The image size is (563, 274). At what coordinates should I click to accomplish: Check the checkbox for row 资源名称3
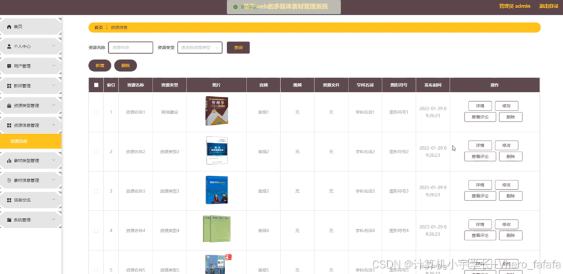click(x=96, y=191)
